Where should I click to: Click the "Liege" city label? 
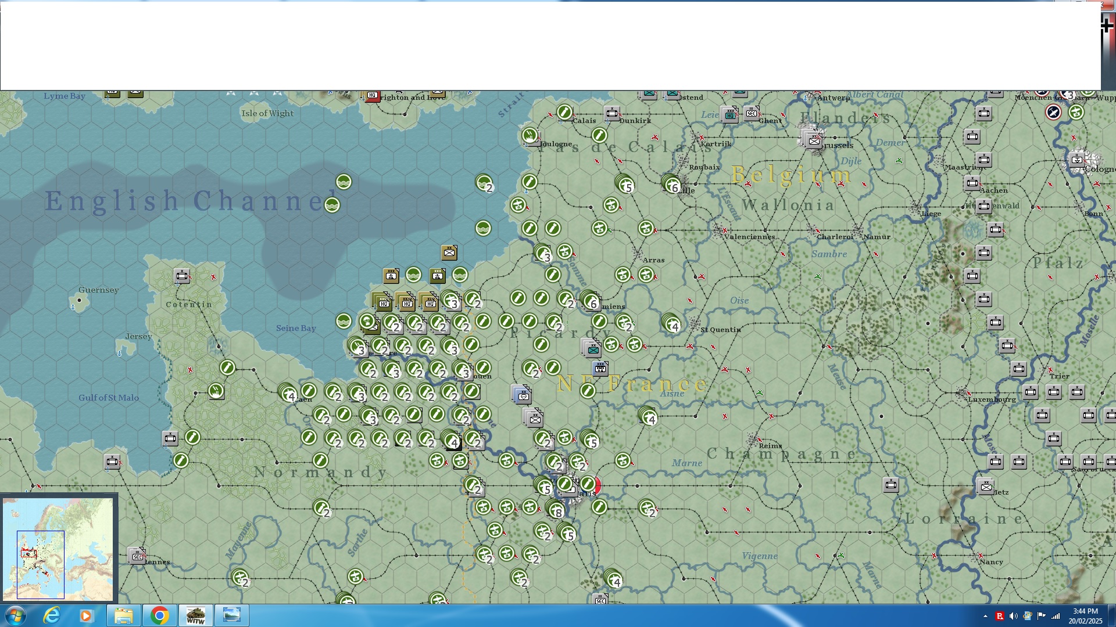tap(931, 214)
